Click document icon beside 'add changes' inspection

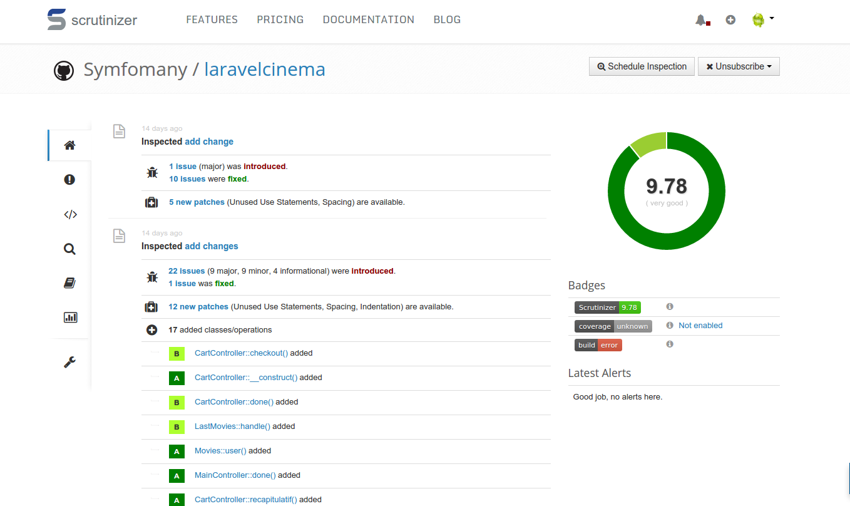click(119, 235)
